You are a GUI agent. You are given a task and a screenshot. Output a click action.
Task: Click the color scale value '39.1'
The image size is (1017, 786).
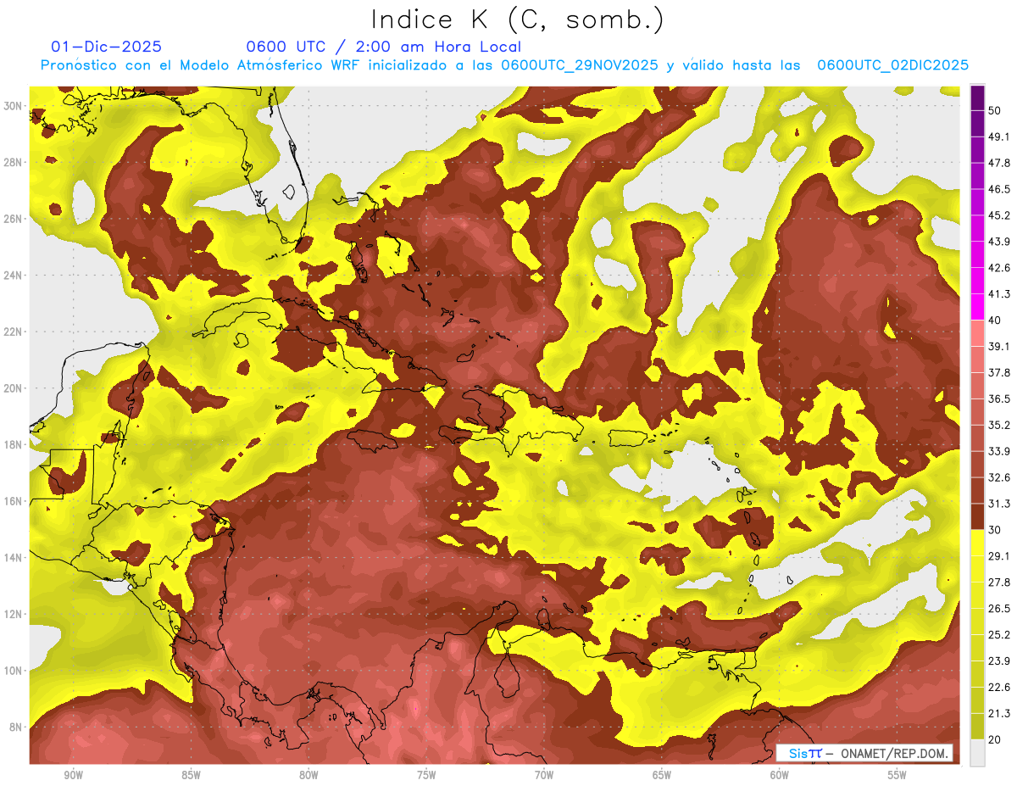[998, 346]
